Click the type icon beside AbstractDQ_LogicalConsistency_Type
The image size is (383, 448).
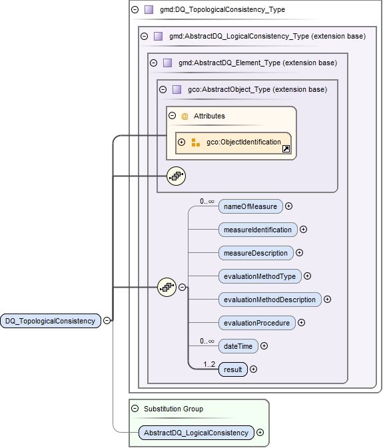[158, 36]
